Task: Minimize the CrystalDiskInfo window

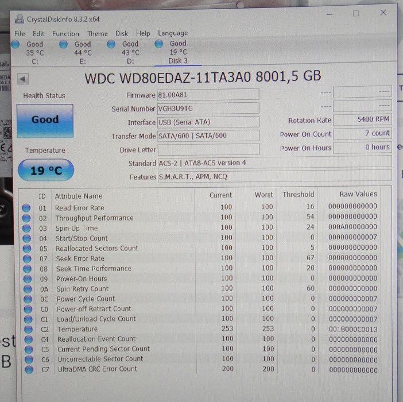Action: point(330,14)
